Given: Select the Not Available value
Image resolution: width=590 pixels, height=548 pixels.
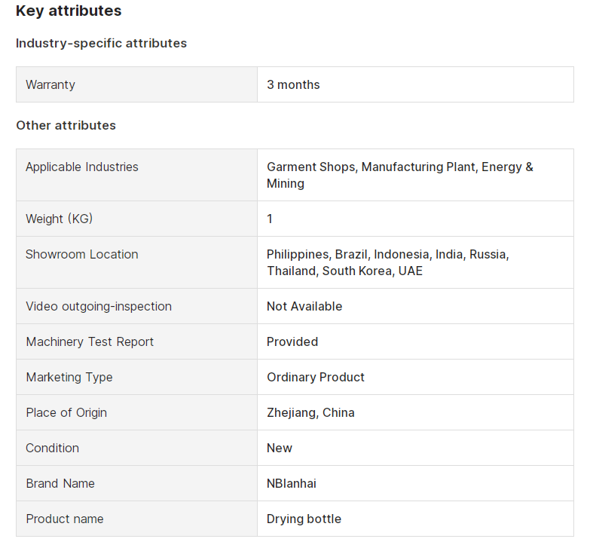Looking at the screenshot, I should point(304,306).
